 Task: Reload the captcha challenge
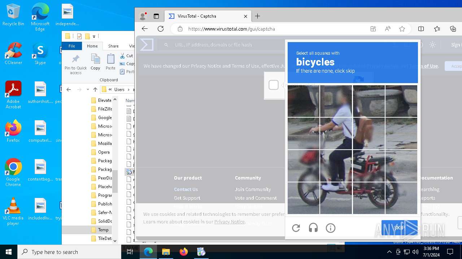(296, 228)
